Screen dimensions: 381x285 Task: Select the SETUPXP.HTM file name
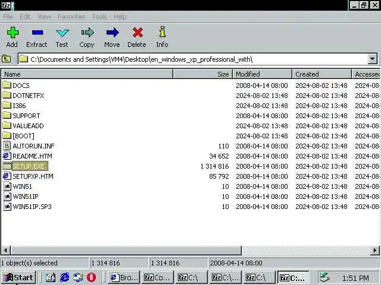point(33,176)
